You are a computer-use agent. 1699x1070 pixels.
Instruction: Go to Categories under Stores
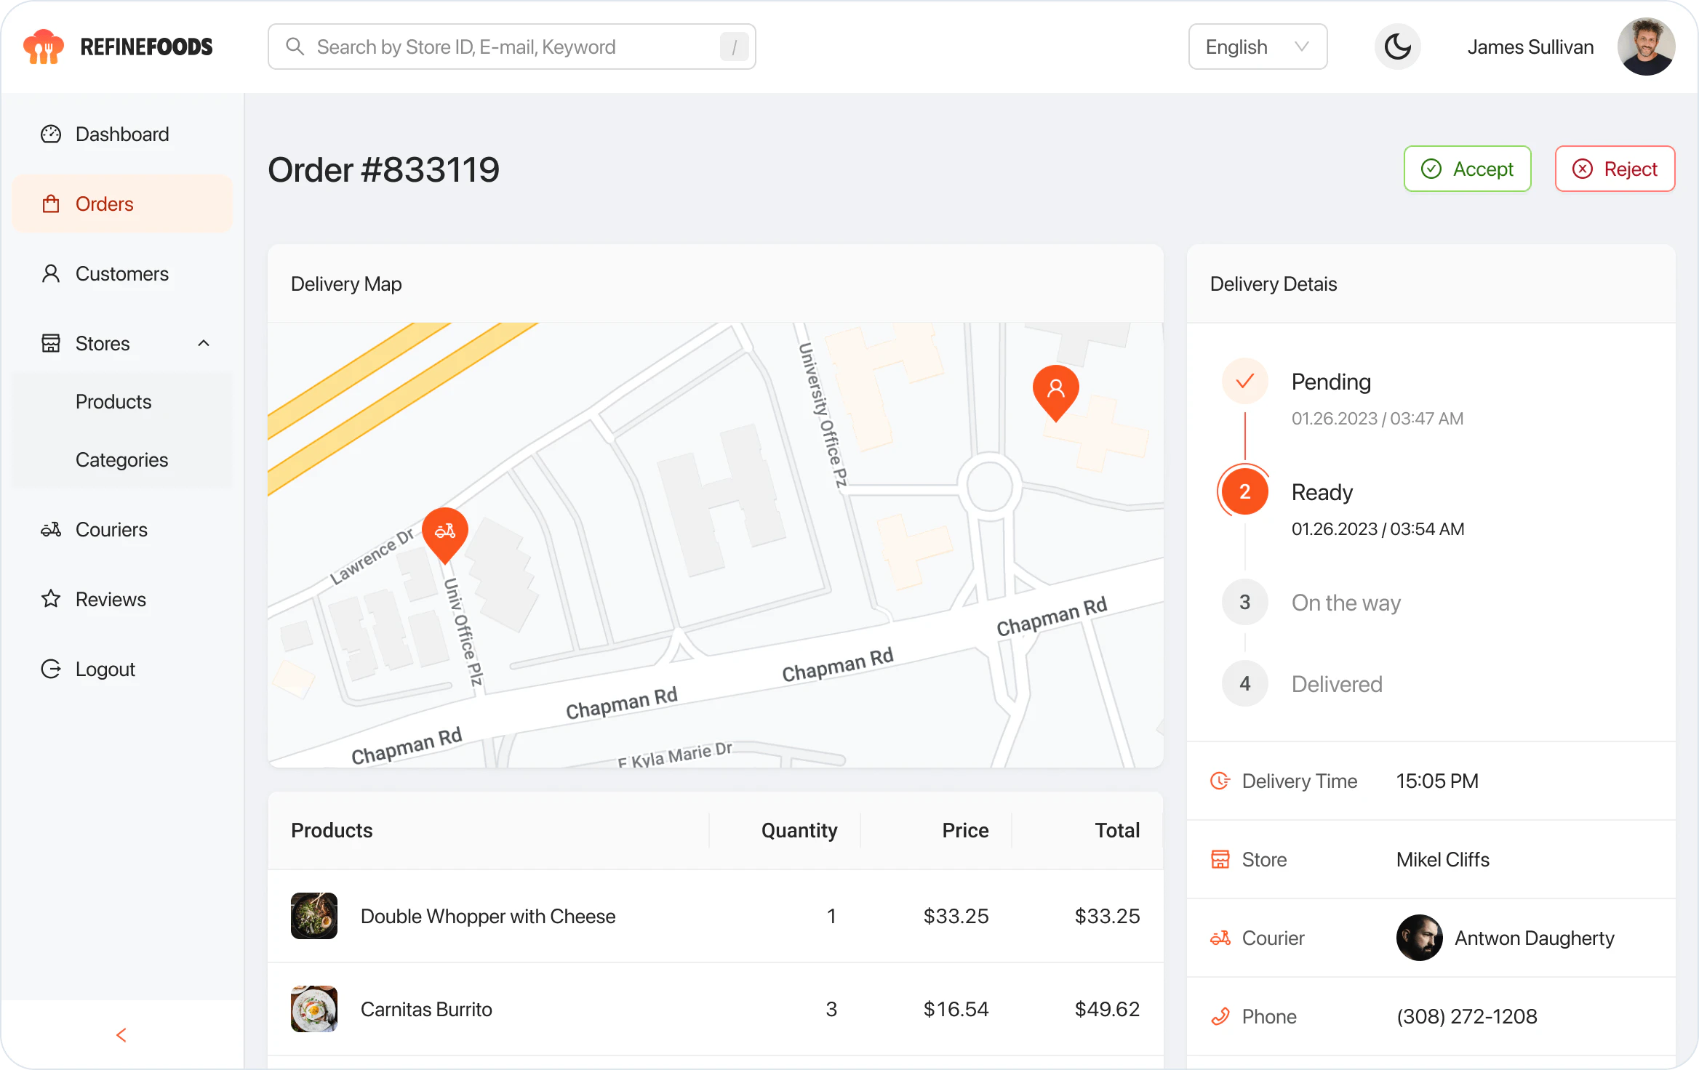121,459
